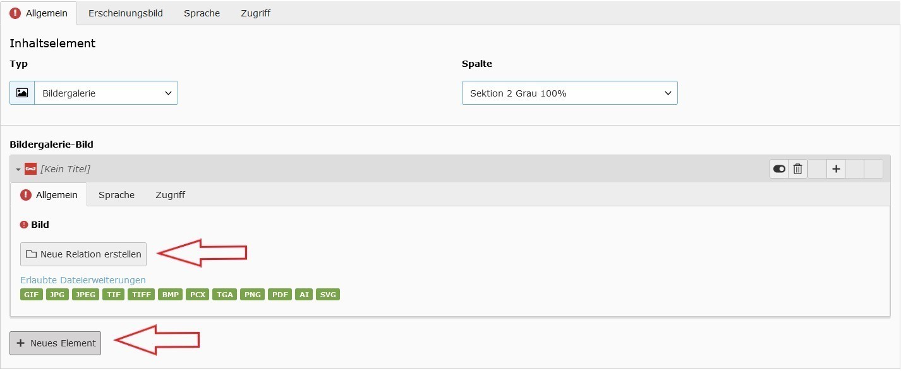The width and height of the screenshot is (901, 371).
Task: Collapse the Kein Titel record
Action: (x=18, y=170)
